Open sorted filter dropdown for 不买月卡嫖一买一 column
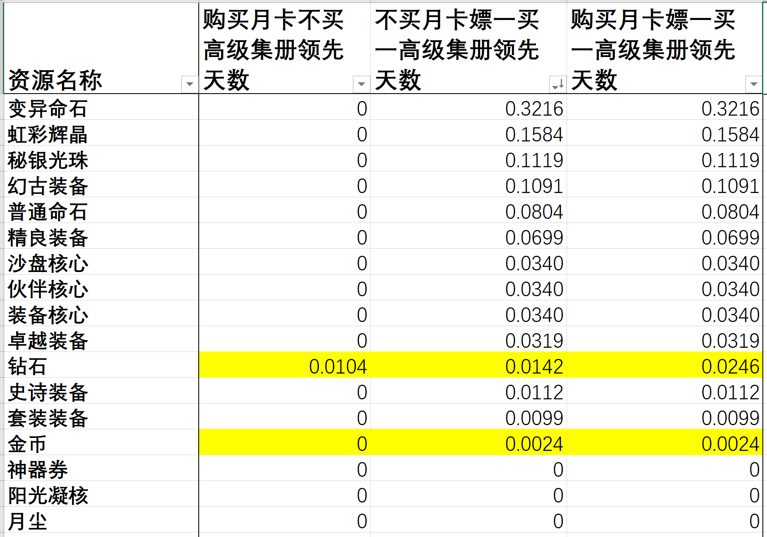The image size is (767, 537). pyautogui.click(x=557, y=84)
